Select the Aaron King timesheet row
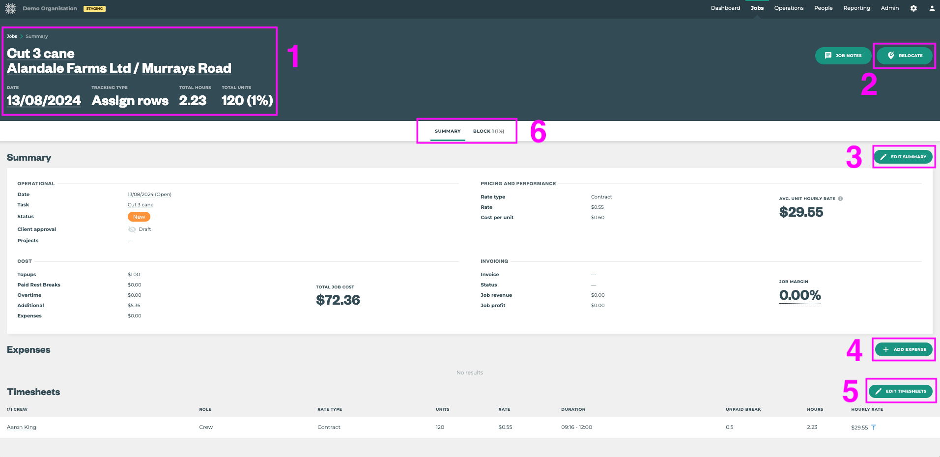940x457 pixels. [22, 427]
